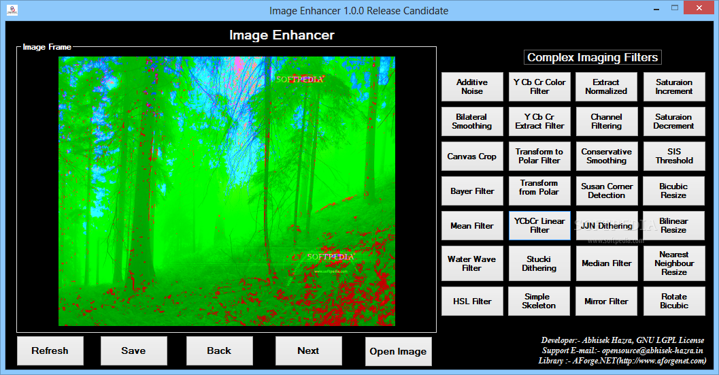Image resolution: width=719 pixels, height=375 pixels.
Task: Refresh the image frame
Action: pos(50,350)
